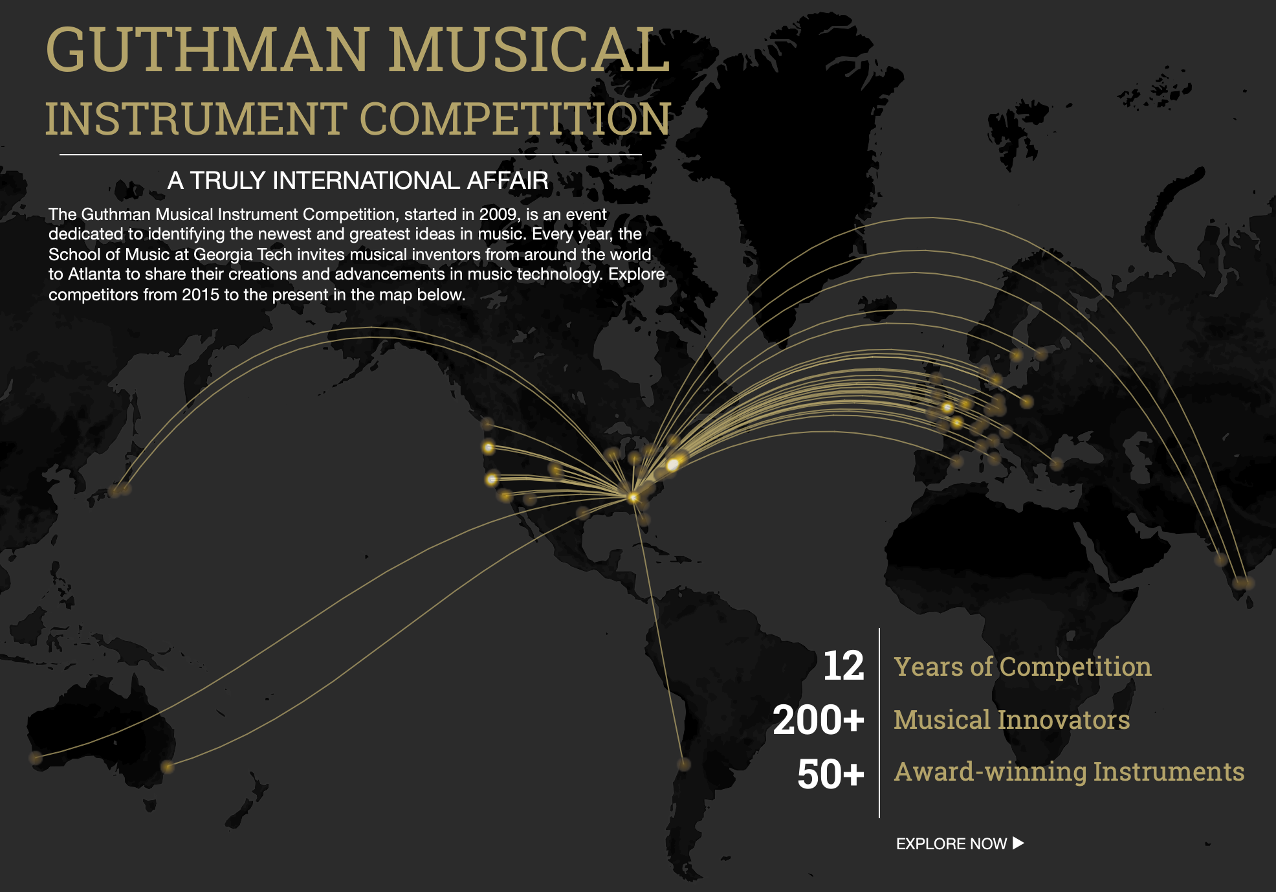The width and height of the screenshot is (1276, 892).
Task: Click the introductory paragraph about the competition
Action: 357,254
